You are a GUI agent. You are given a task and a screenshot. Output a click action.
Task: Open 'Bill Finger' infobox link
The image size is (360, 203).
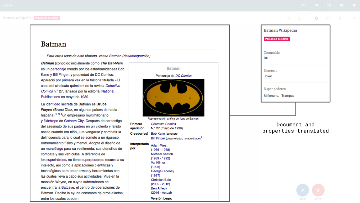coord(158,138)
